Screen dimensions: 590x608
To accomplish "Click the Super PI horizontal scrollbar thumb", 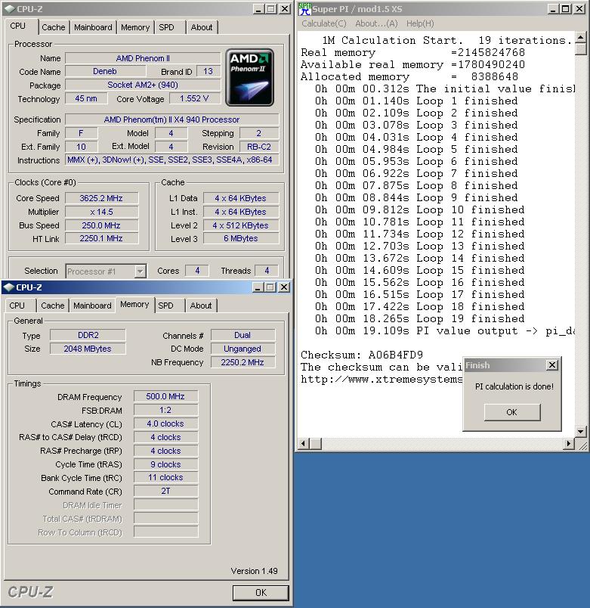I will pos(316,443).
